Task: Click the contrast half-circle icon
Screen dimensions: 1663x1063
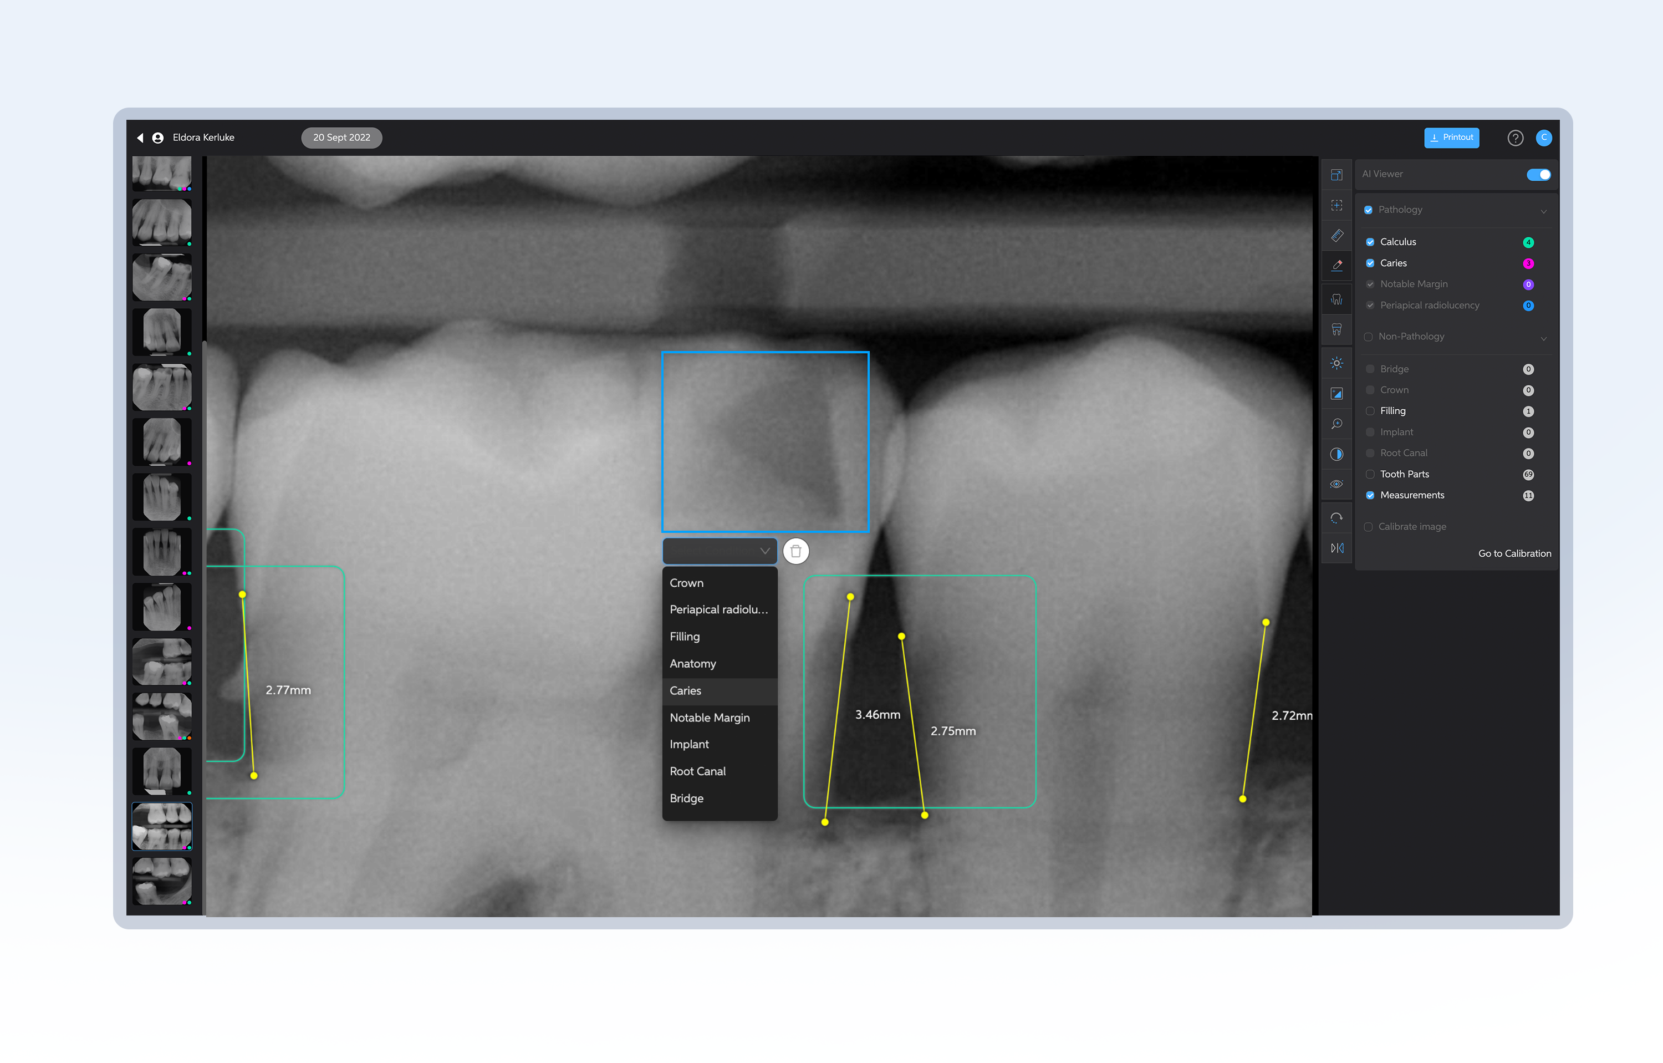Action: pos(1336,454)
